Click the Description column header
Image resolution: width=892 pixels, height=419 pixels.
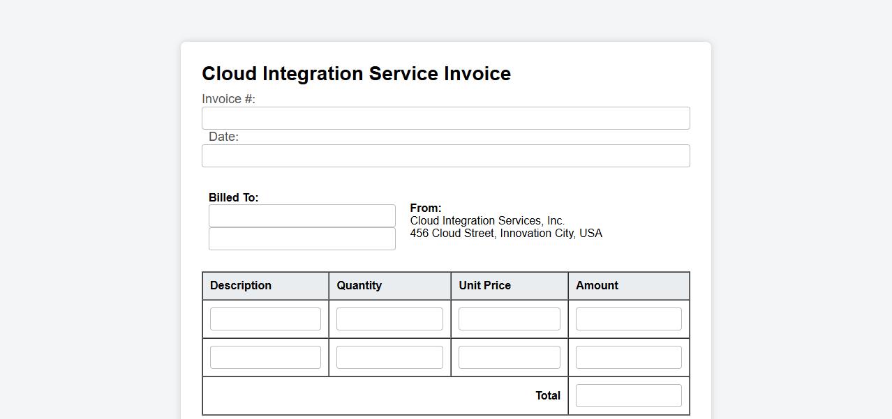point(241,286)
